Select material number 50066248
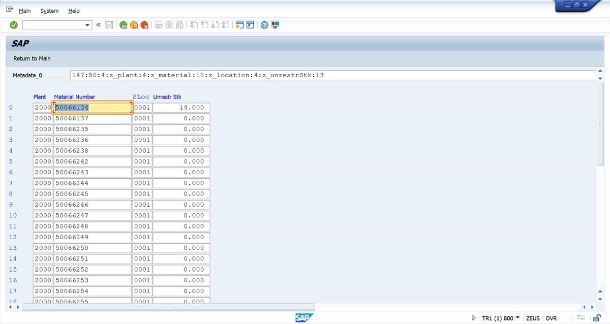Viewport: 610px width, 324px height. pos(93,226)
